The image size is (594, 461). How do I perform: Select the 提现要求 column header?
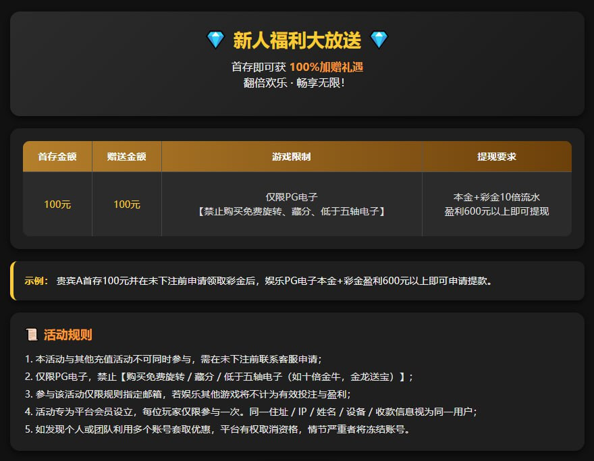point(497,157)
